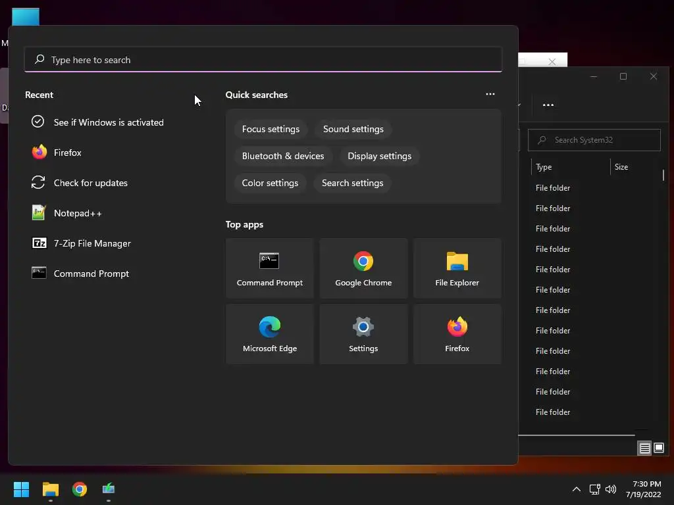Open recent 'See if Windows is activated'
The width and height of the screenshot is (674, 505).
tap(109, 122)
